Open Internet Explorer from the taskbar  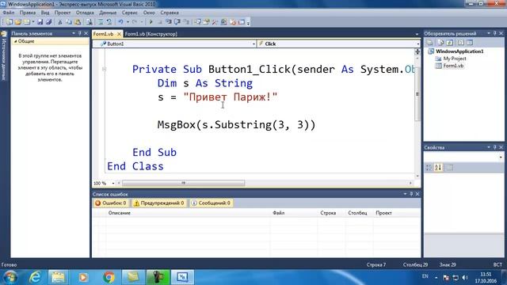(35, 277)
